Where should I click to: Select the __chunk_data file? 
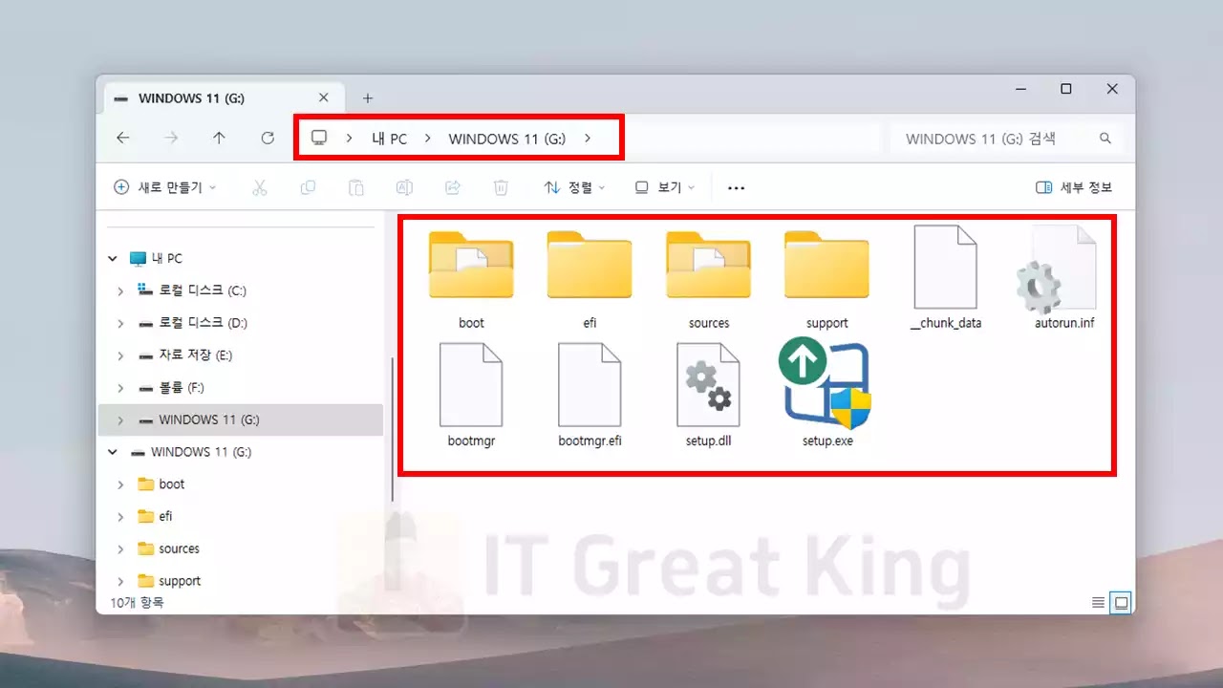(x=946, y=278)
